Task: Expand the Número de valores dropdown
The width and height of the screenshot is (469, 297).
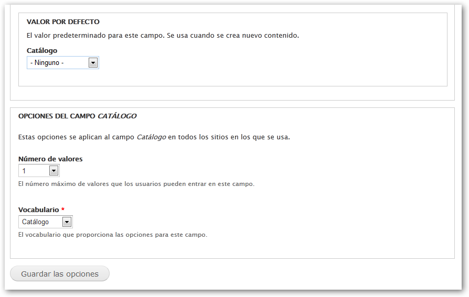Action: (35, 171)
